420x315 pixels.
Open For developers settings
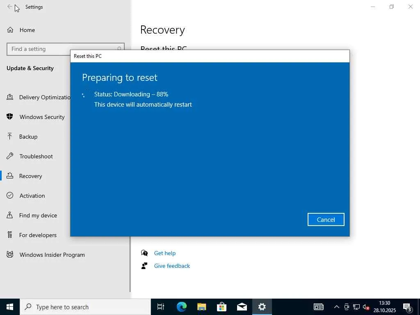[38, 235]
